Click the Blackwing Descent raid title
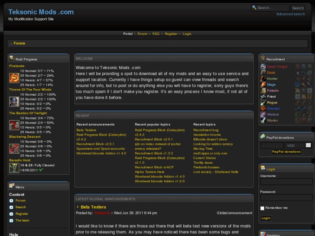The image size is (315, 236). point(25,137)
